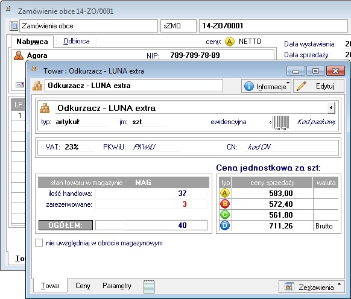
Task: Open the Odbiorca tab
Action: point(77,42)
